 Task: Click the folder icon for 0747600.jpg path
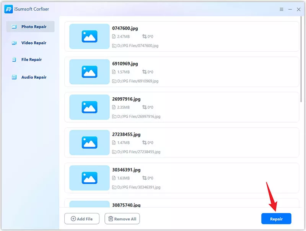(114, 46)
